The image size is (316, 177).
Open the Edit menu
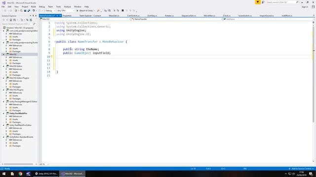pyautogui.click(x=9, y=7)
